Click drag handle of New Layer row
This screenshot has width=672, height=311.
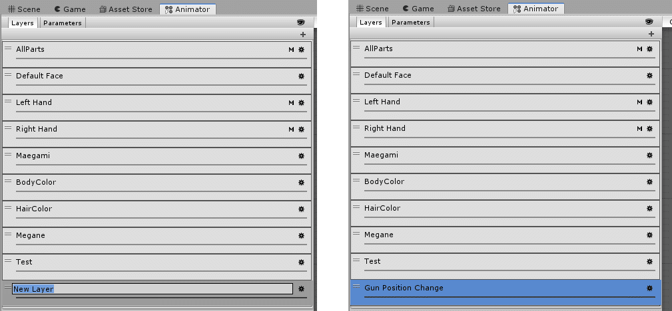8,287
